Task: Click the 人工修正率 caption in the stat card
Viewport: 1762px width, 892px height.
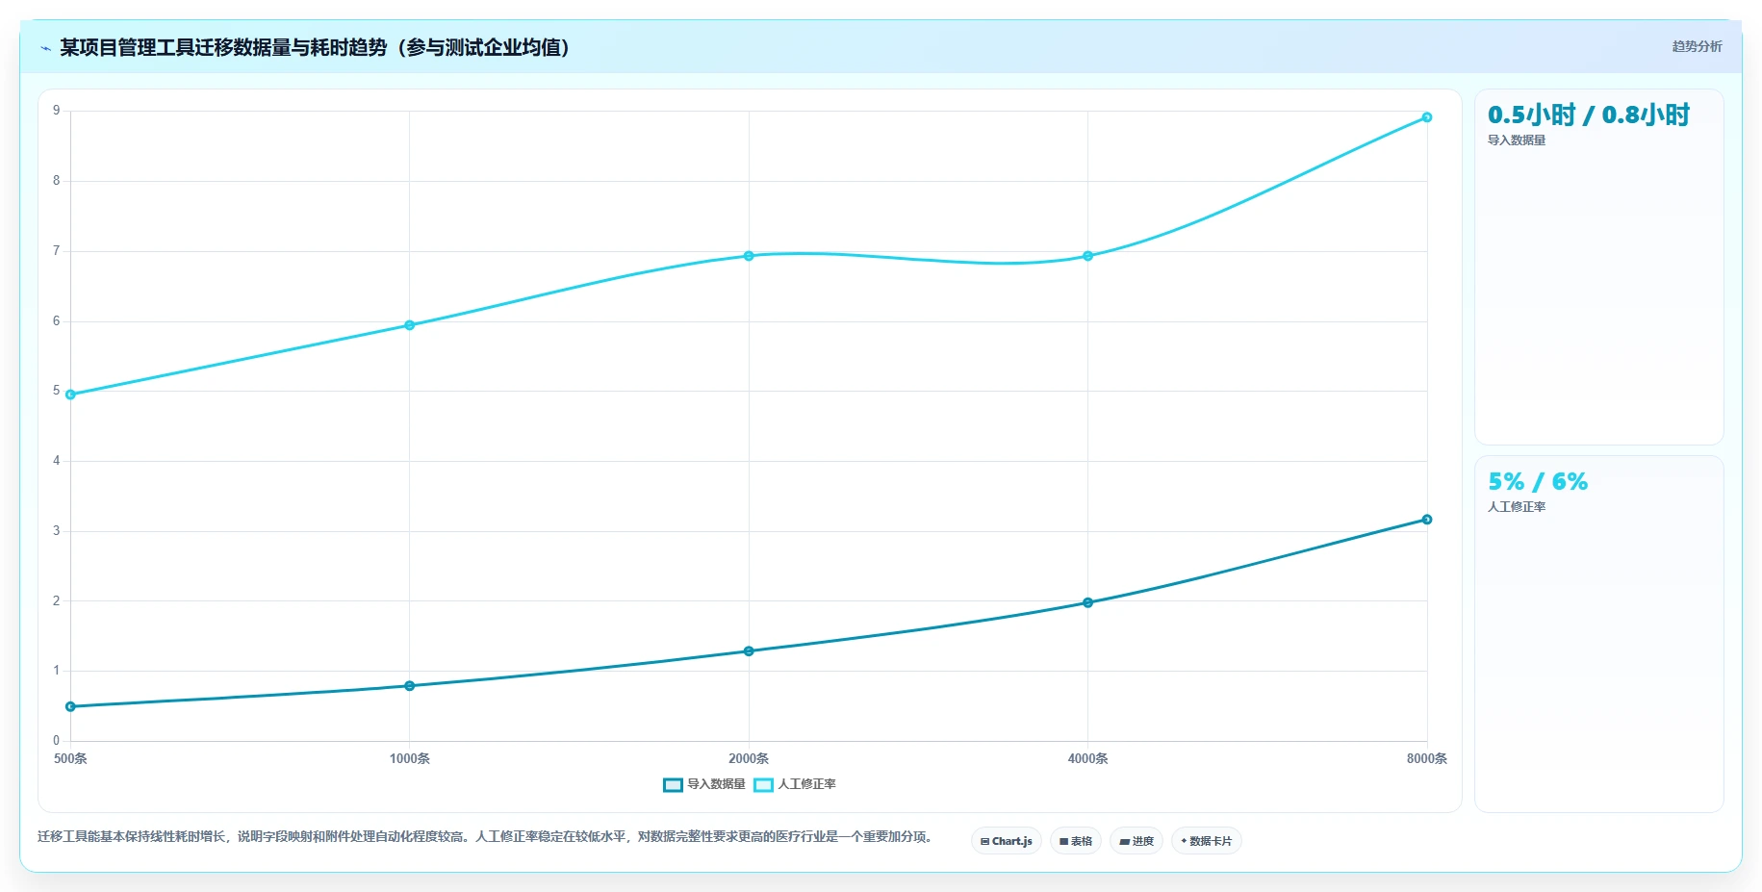Action: click(x=1517, y=507)
